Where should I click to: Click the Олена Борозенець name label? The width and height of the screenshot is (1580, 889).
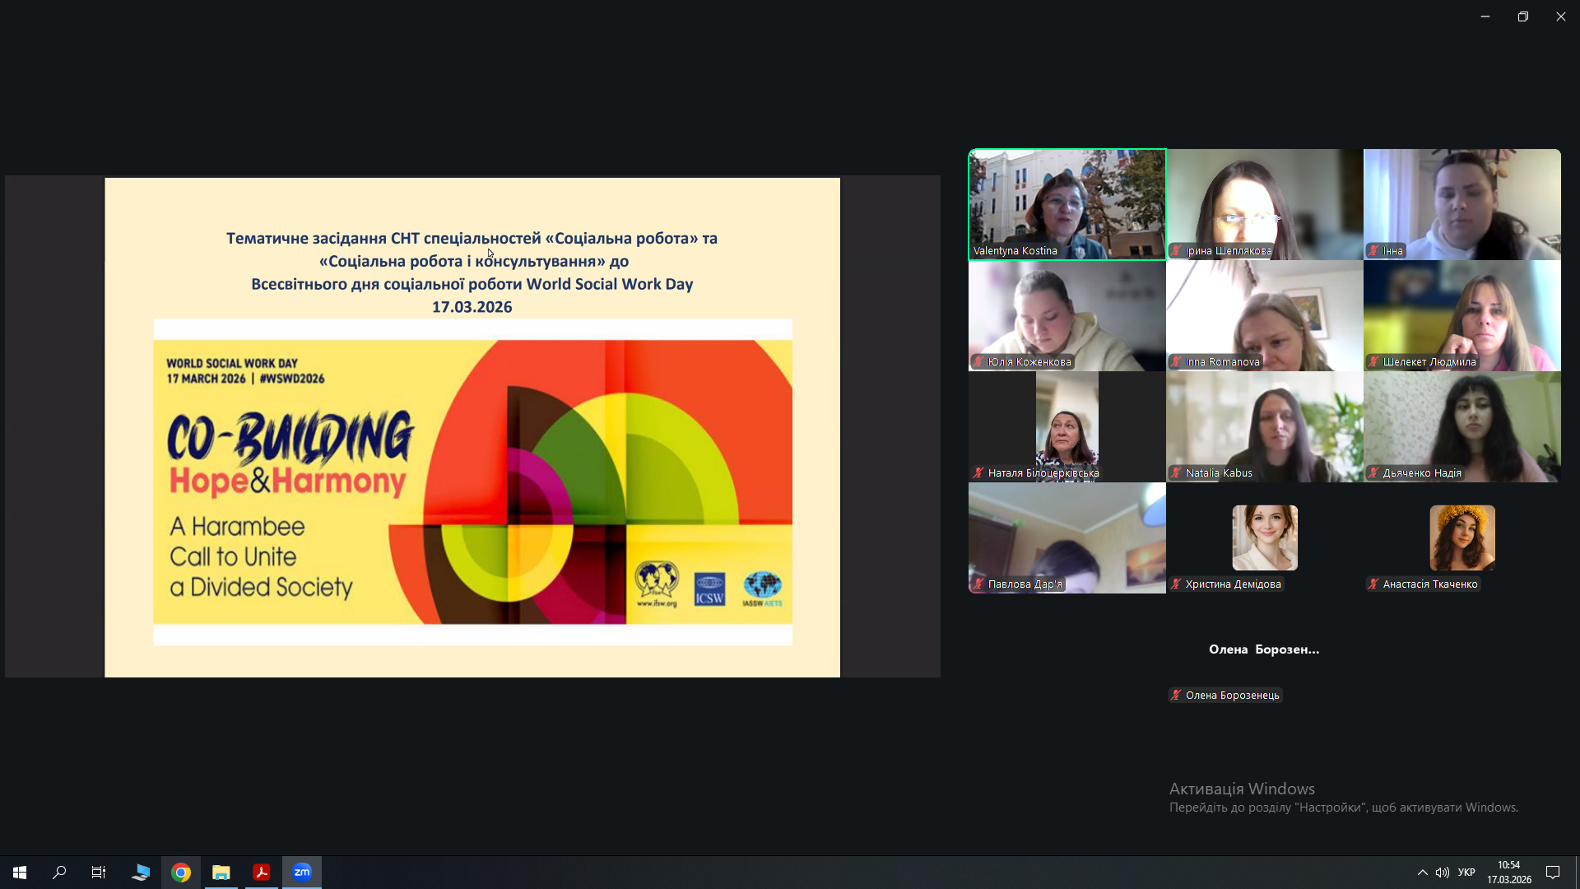pyautogui.click(x=1232, y=696)
